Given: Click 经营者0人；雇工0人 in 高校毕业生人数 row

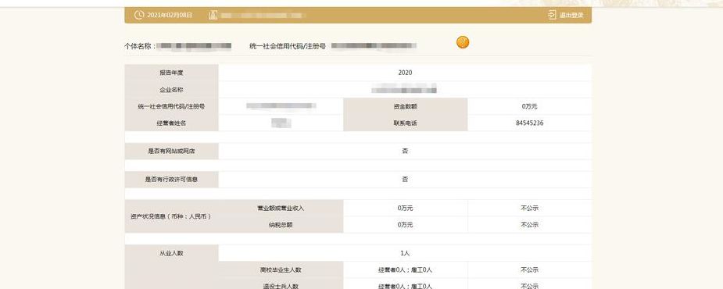Looking at the screenshot, I should [x=405, y=269].
